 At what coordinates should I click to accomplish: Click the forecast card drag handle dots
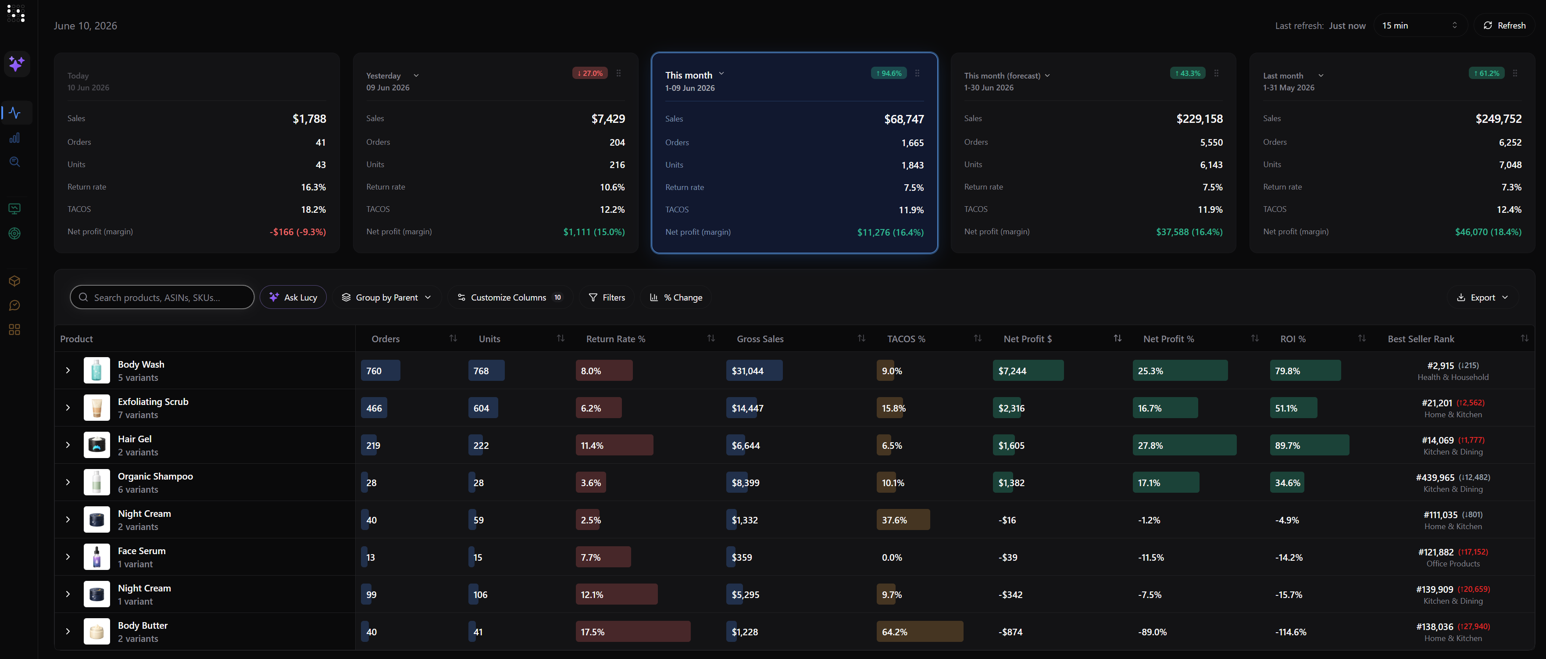(1217, 73)
